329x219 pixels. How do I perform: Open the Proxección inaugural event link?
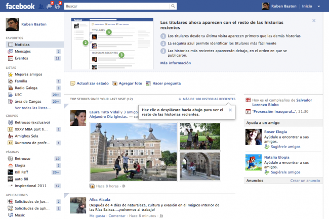[274, 111]
